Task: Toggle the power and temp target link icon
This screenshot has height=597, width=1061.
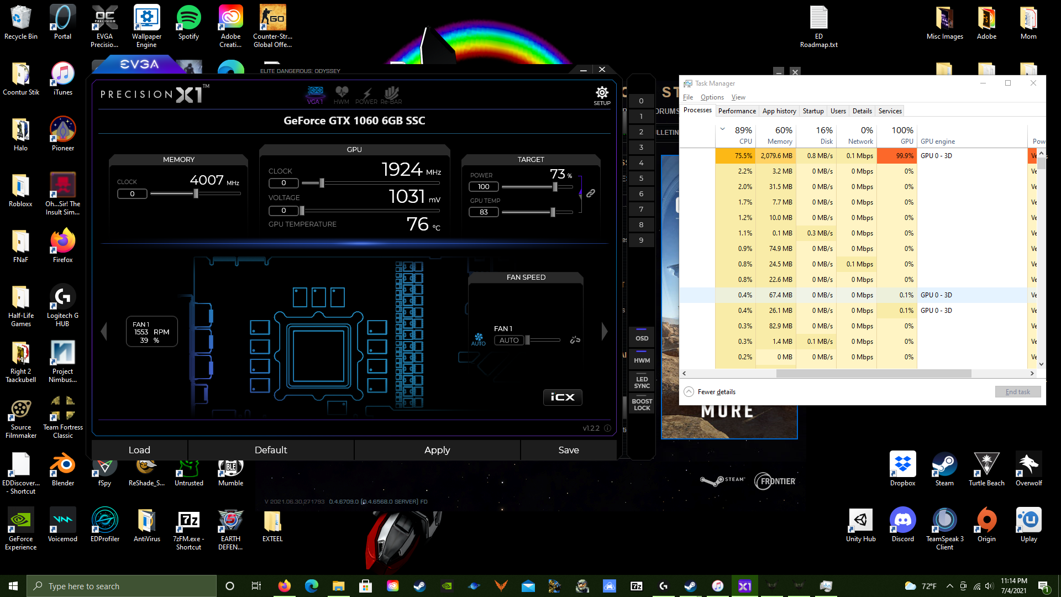Action: [591, 193]
